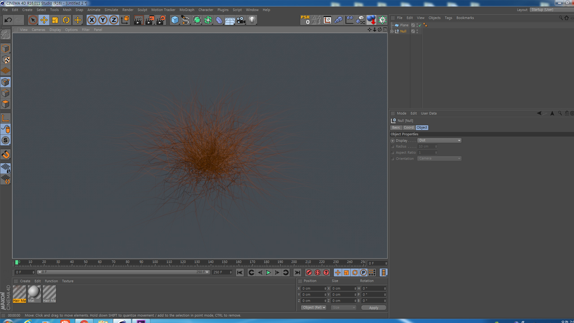Open viewport Cameras menu
Image resolution: width=574 pixels, height=323 pixels.
(x=38, y=30)
